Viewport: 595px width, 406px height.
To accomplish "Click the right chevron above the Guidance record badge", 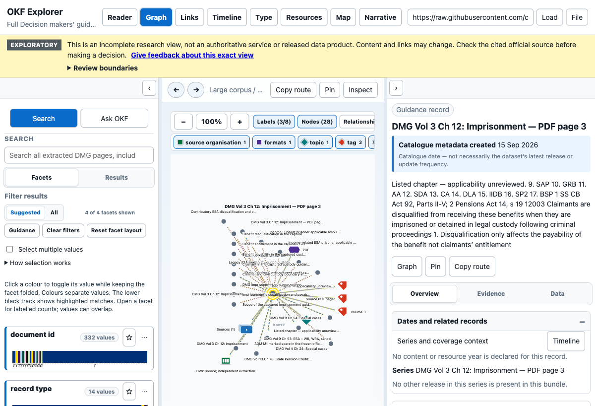I will (396, 88).
